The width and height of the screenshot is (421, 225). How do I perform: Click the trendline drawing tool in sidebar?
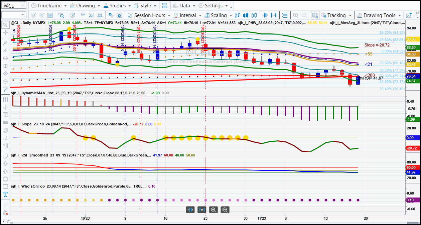pyautogui.click(x=5, y=89)
